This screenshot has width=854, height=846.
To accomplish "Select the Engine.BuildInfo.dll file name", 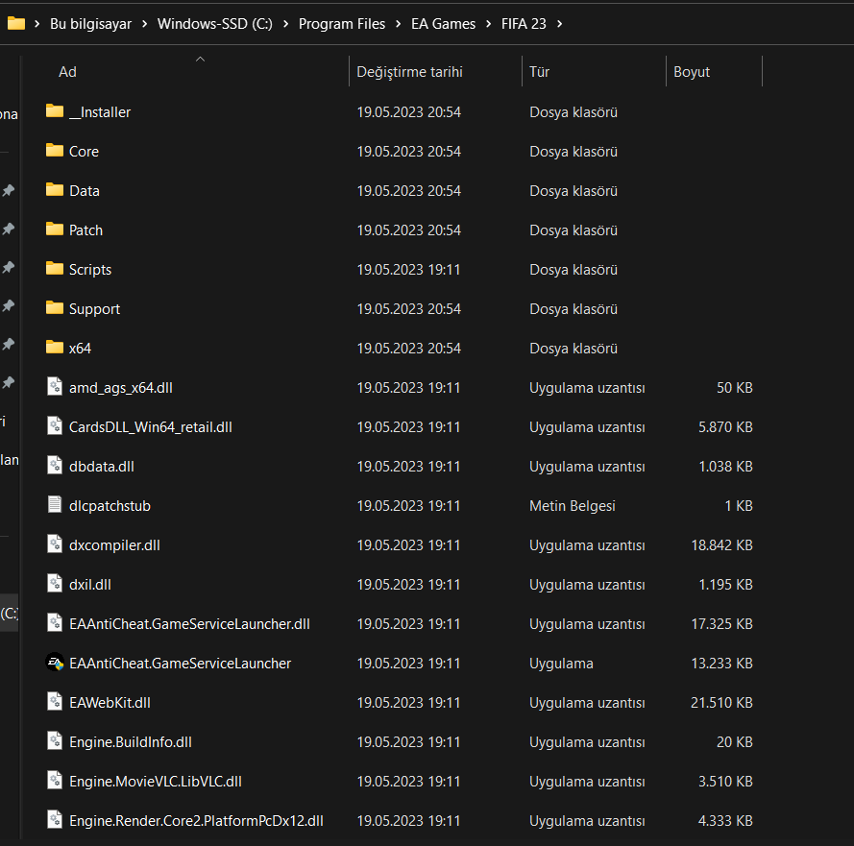I will click(131, 742).
